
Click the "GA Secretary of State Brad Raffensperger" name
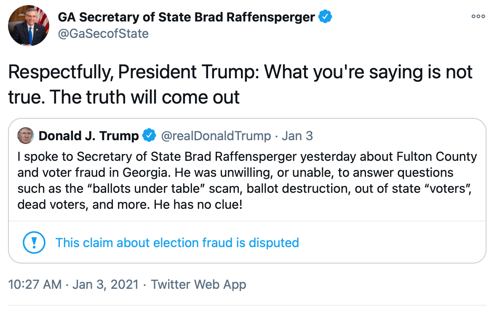click(186, 17)
